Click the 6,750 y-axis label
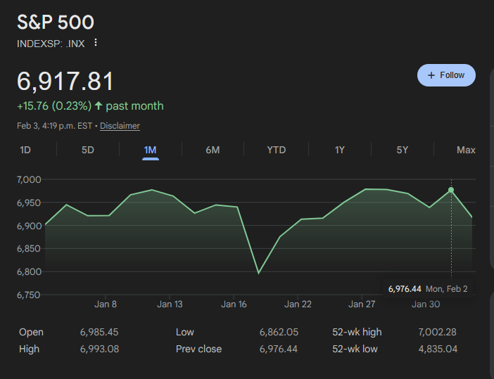The height and width of the screenshot is (379, 494). pyautogui.click(x=29, y=295)
